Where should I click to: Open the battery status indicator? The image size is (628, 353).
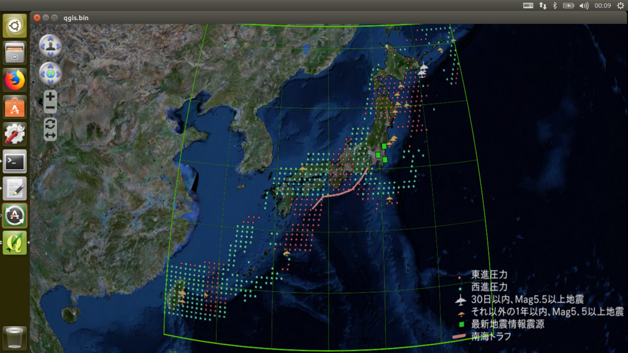click(569, 6)
